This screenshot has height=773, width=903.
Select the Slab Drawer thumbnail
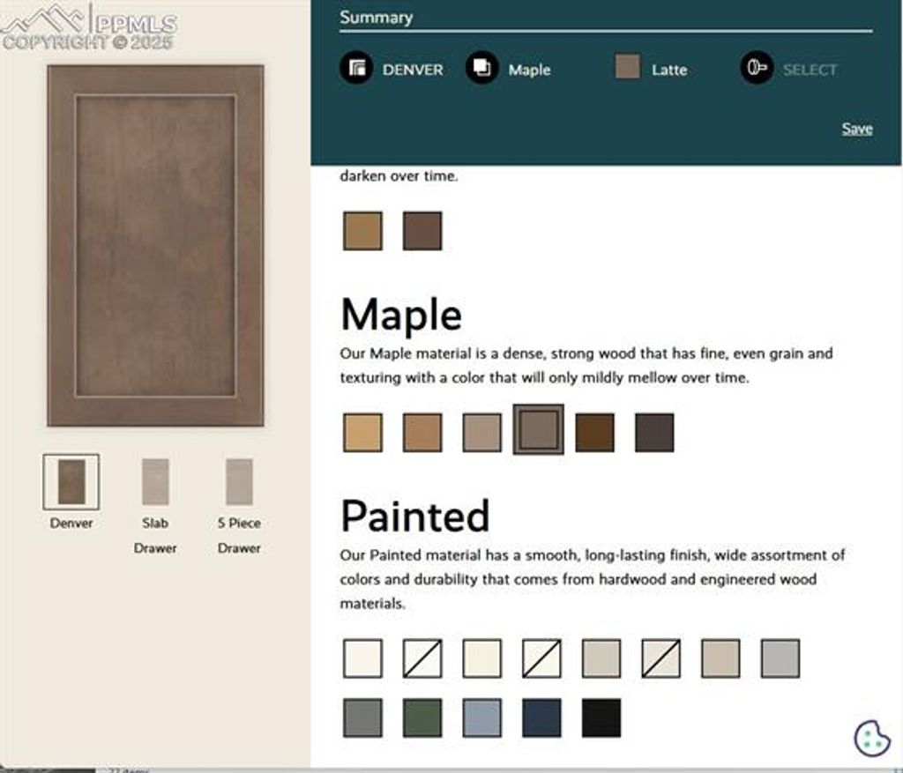155,481
